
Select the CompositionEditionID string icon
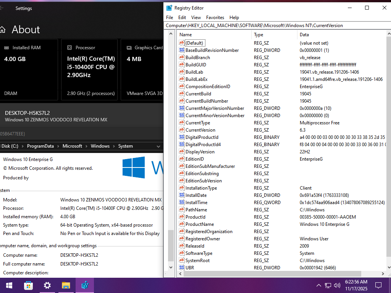coord(181,86)
